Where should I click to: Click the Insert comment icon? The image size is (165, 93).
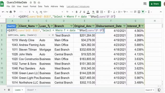135,12
